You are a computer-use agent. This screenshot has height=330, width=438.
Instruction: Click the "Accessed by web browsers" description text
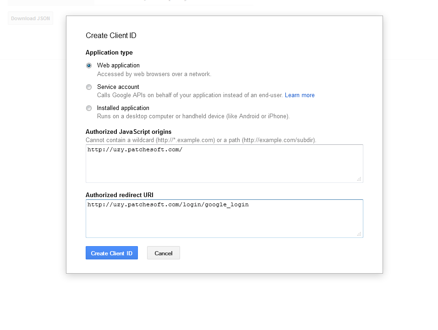click(154, 74)
